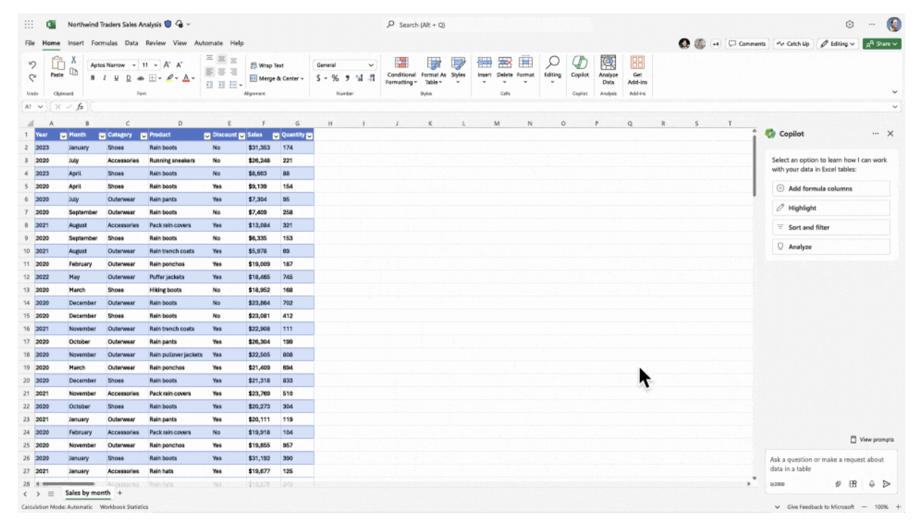Toggle top align in Alignment group
Image resolution: width=923 pixels, height=532 pixels.
click(210, 59)
